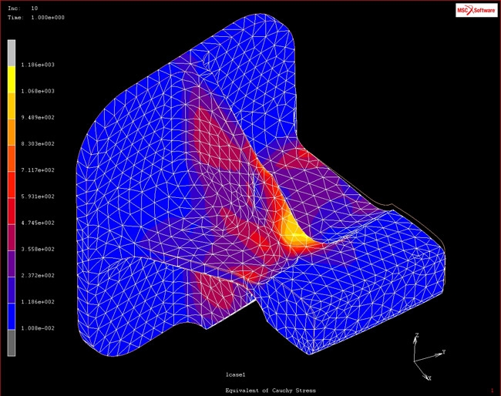The height and width of the screenshot is (396, 501).
Task: Click legend value 5.931e+002
Action: coord(38,196)
